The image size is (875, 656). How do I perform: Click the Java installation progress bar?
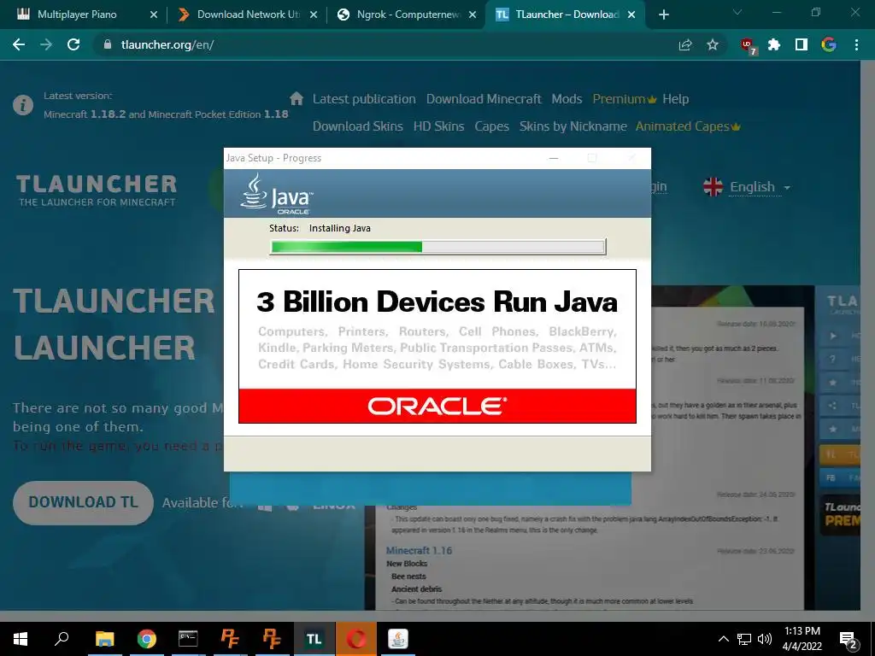point(438,247)
